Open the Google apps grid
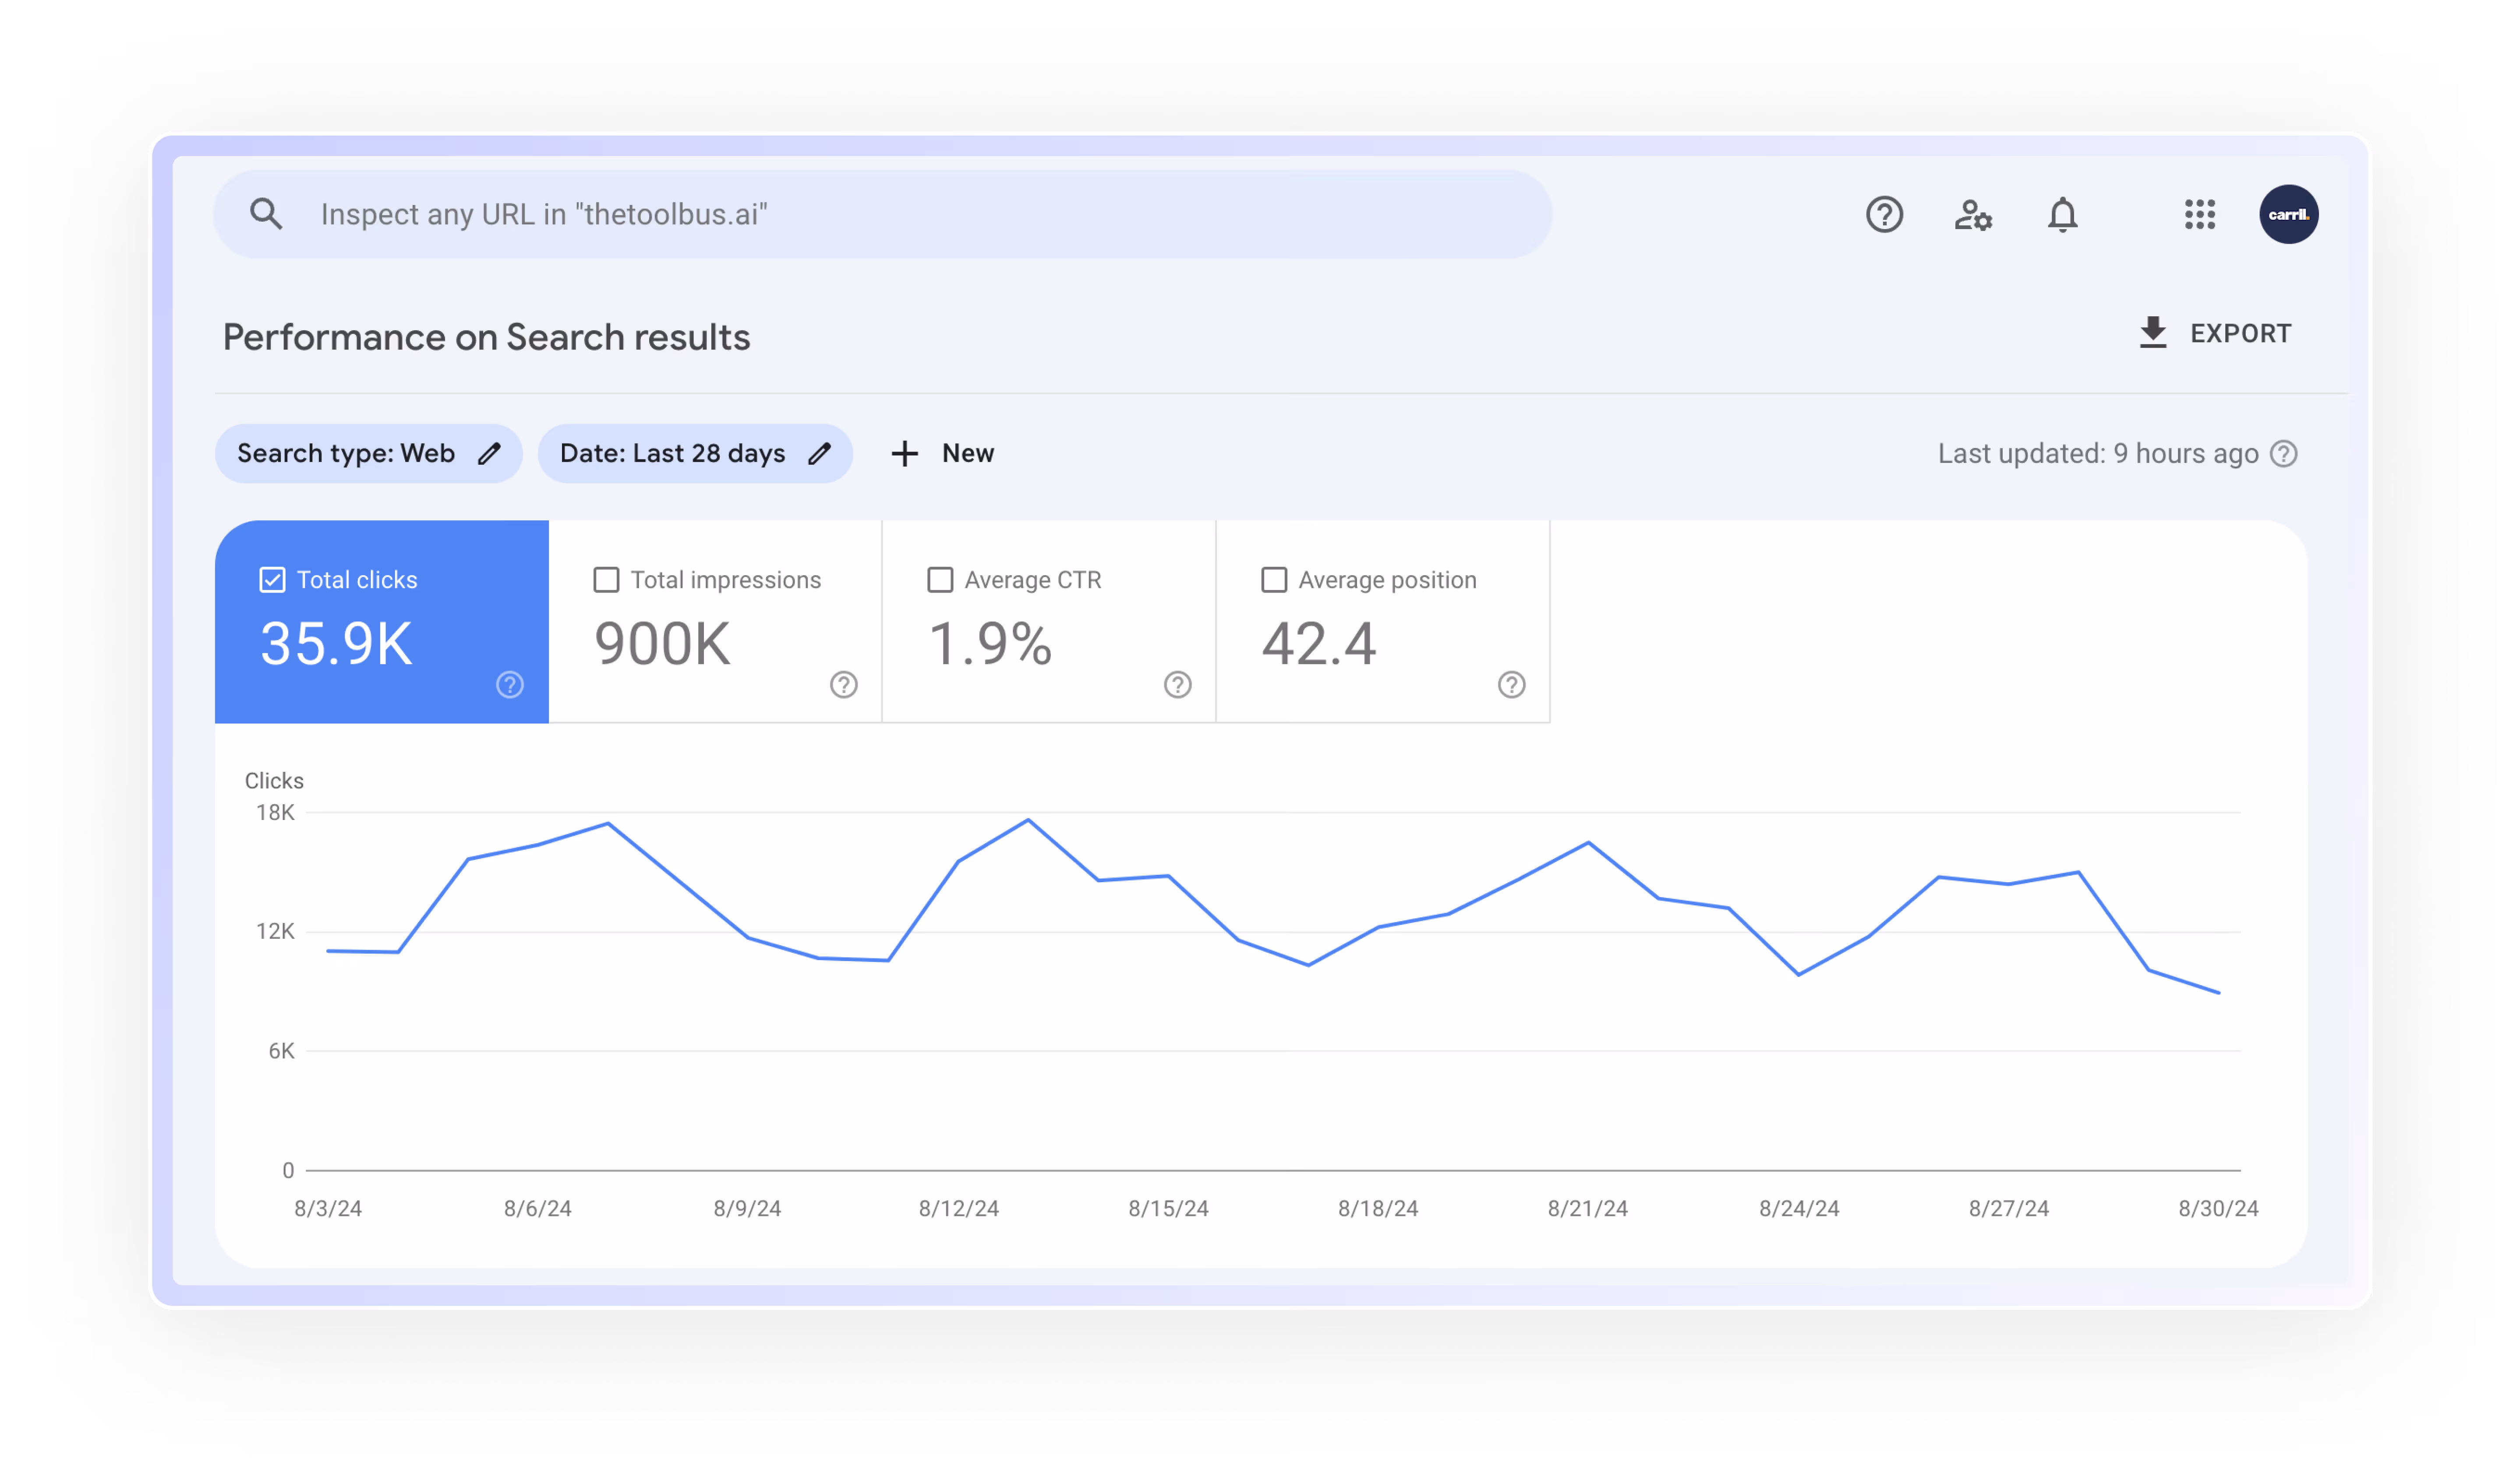Screen dimensions: 2520x1474 tap(2199, 214)
